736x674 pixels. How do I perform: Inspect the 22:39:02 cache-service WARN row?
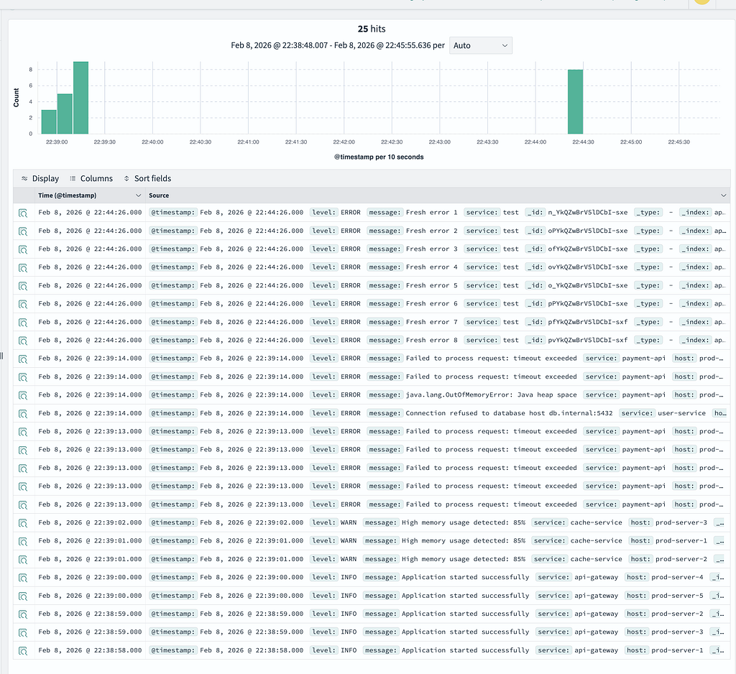[x=22, y=523]
